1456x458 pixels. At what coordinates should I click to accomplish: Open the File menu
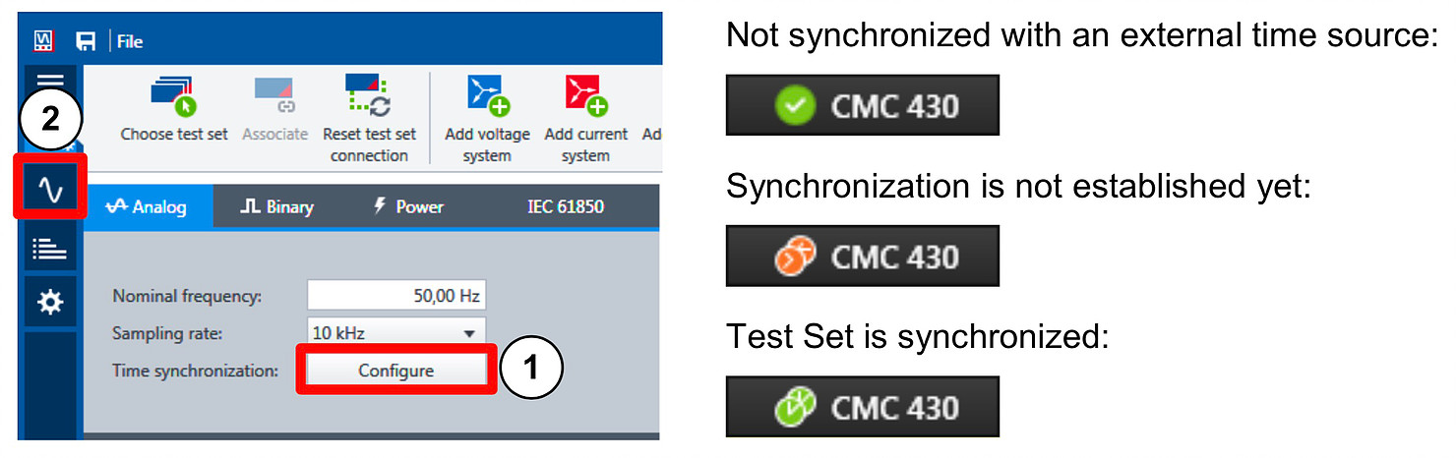point(130,41)
